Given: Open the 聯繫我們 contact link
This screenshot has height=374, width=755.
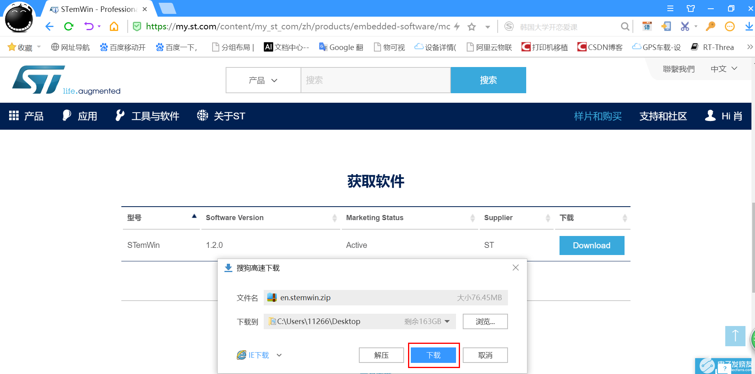Looking at the screenshot, I should coord(679,69).
